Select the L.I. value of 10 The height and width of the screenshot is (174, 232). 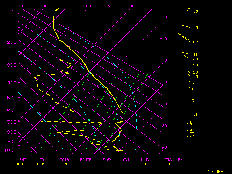pyautogui.click(x=145, y=164)
